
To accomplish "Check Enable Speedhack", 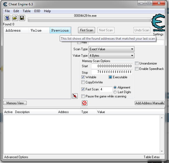I will pos(137,69).
